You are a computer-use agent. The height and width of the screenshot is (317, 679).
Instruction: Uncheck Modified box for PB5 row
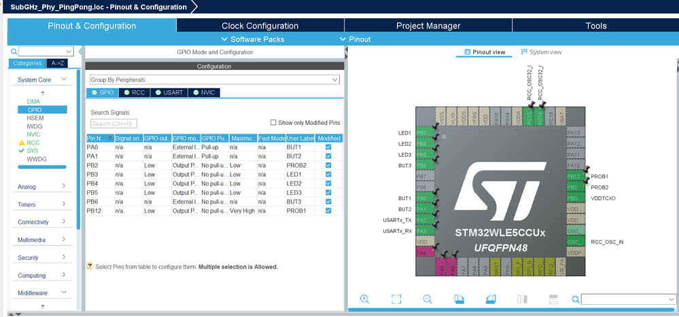[x=328, y=193]
